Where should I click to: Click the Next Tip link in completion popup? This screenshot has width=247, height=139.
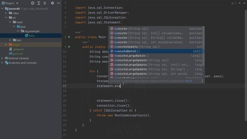click(188, 81)
